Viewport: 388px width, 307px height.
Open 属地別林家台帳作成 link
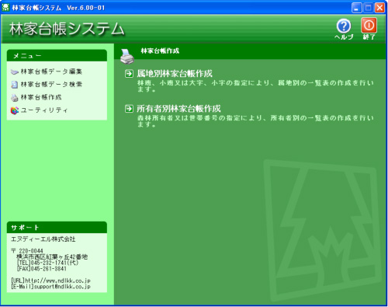coord(175,74)
